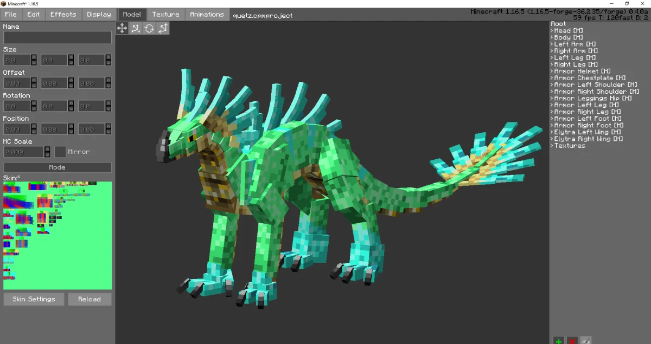The image size is (651, 344).
Task: Select the Armor Left Shoulder [H] item
Action: coord(596,85)
